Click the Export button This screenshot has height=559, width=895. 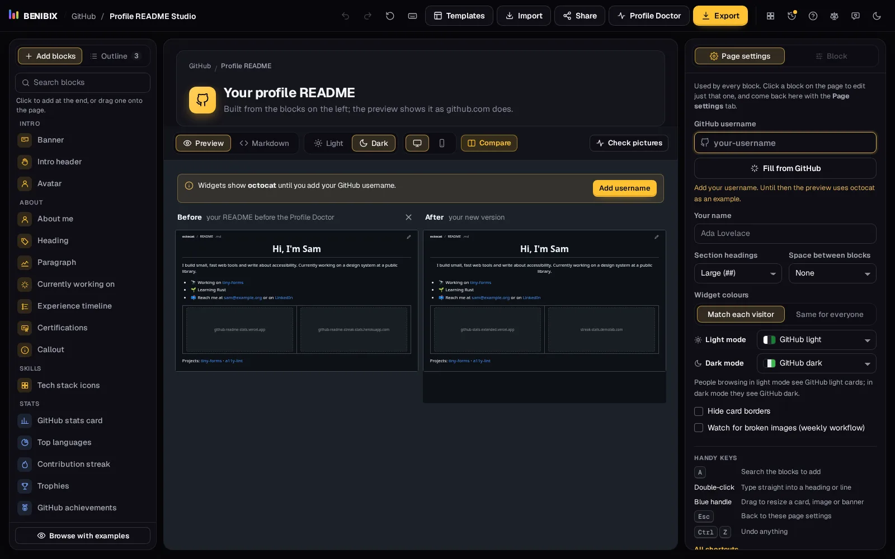tap(720, 16)
